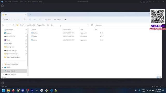Go to Git folder in breadcrumb
The image size is (166, 93).
pyautogui.click(x=48, y=25)
